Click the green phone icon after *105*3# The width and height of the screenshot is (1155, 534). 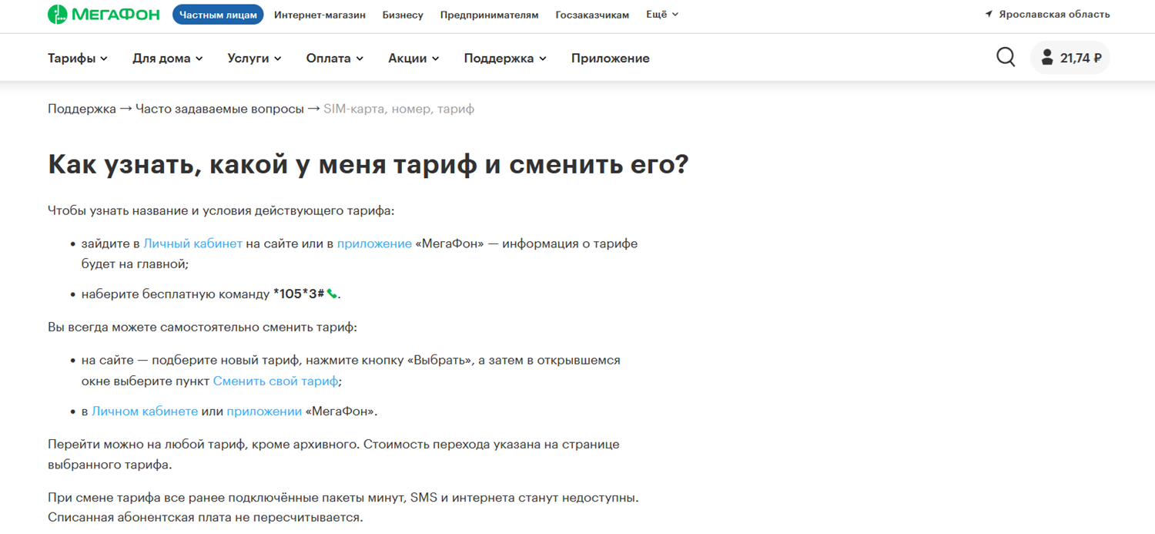click(x=332, y=294)
